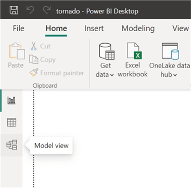The width and height of the screenshot is (191, 188).
Task: Open the File menu
Action: point(19,29)
